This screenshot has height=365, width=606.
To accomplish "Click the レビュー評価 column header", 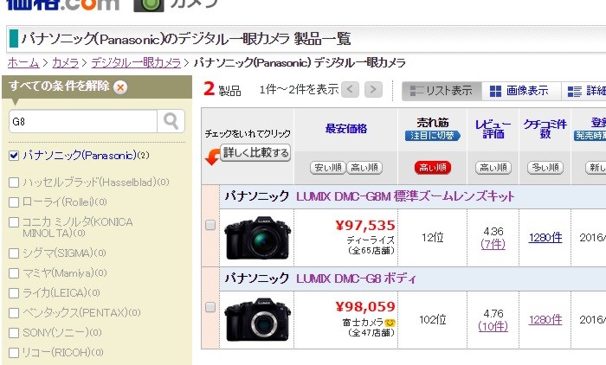I will tap(493, 129).
